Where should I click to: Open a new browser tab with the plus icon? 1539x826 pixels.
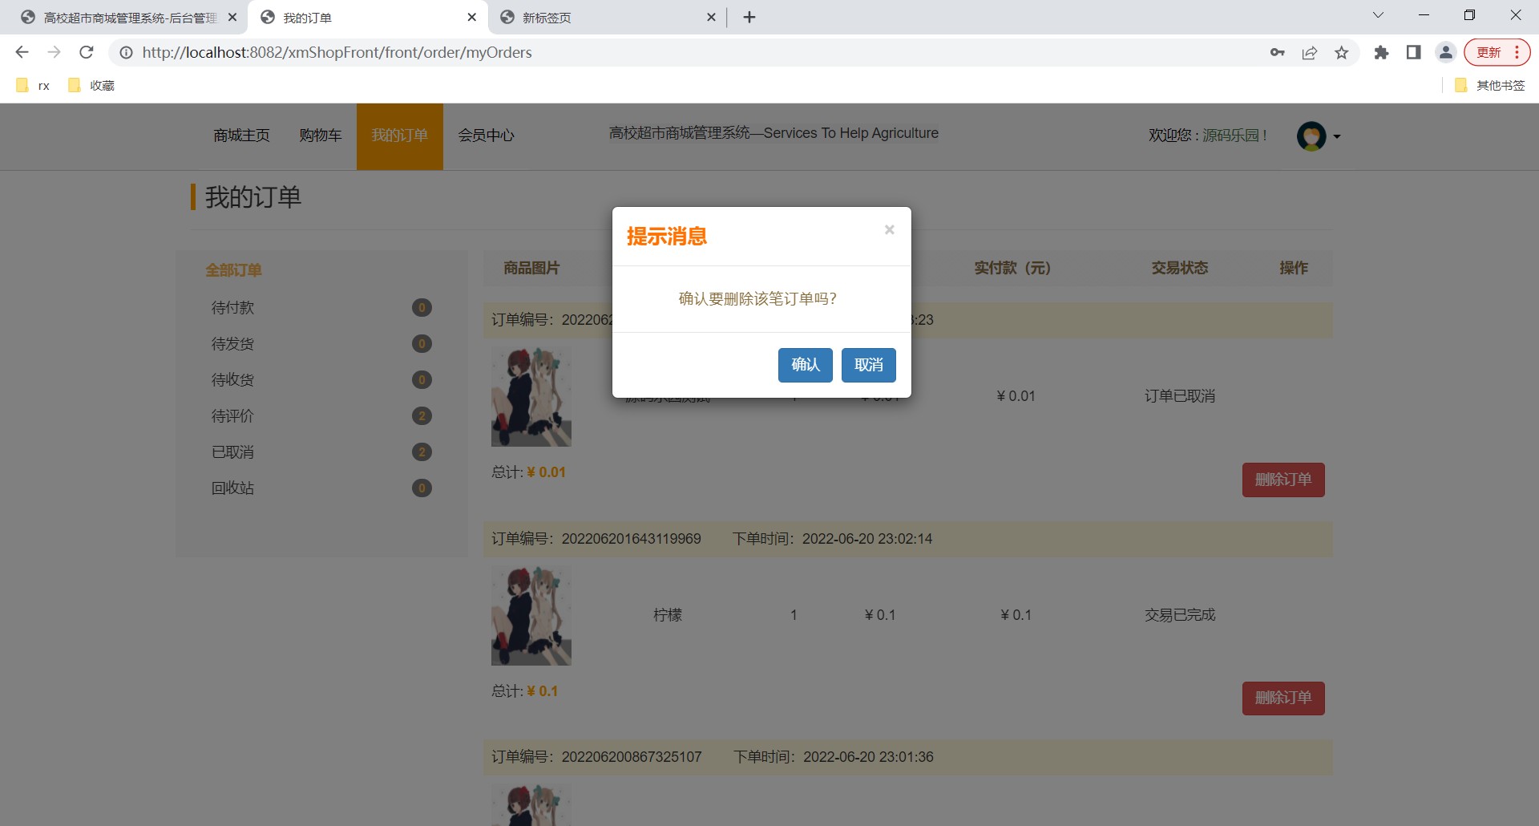click(749, 17)
